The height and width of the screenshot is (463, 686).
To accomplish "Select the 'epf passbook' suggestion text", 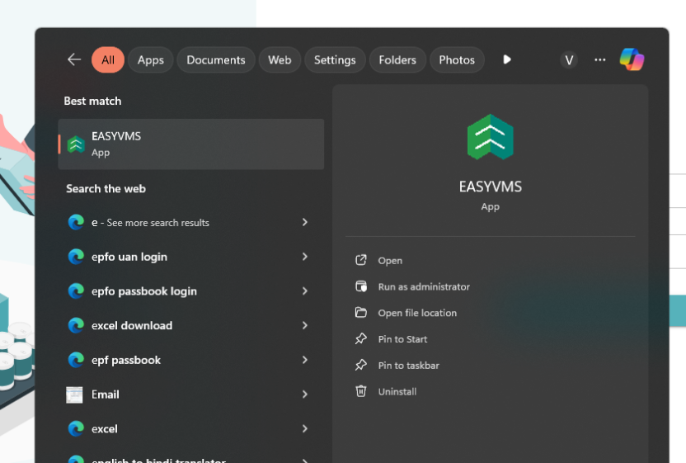I will coord(126,361).
